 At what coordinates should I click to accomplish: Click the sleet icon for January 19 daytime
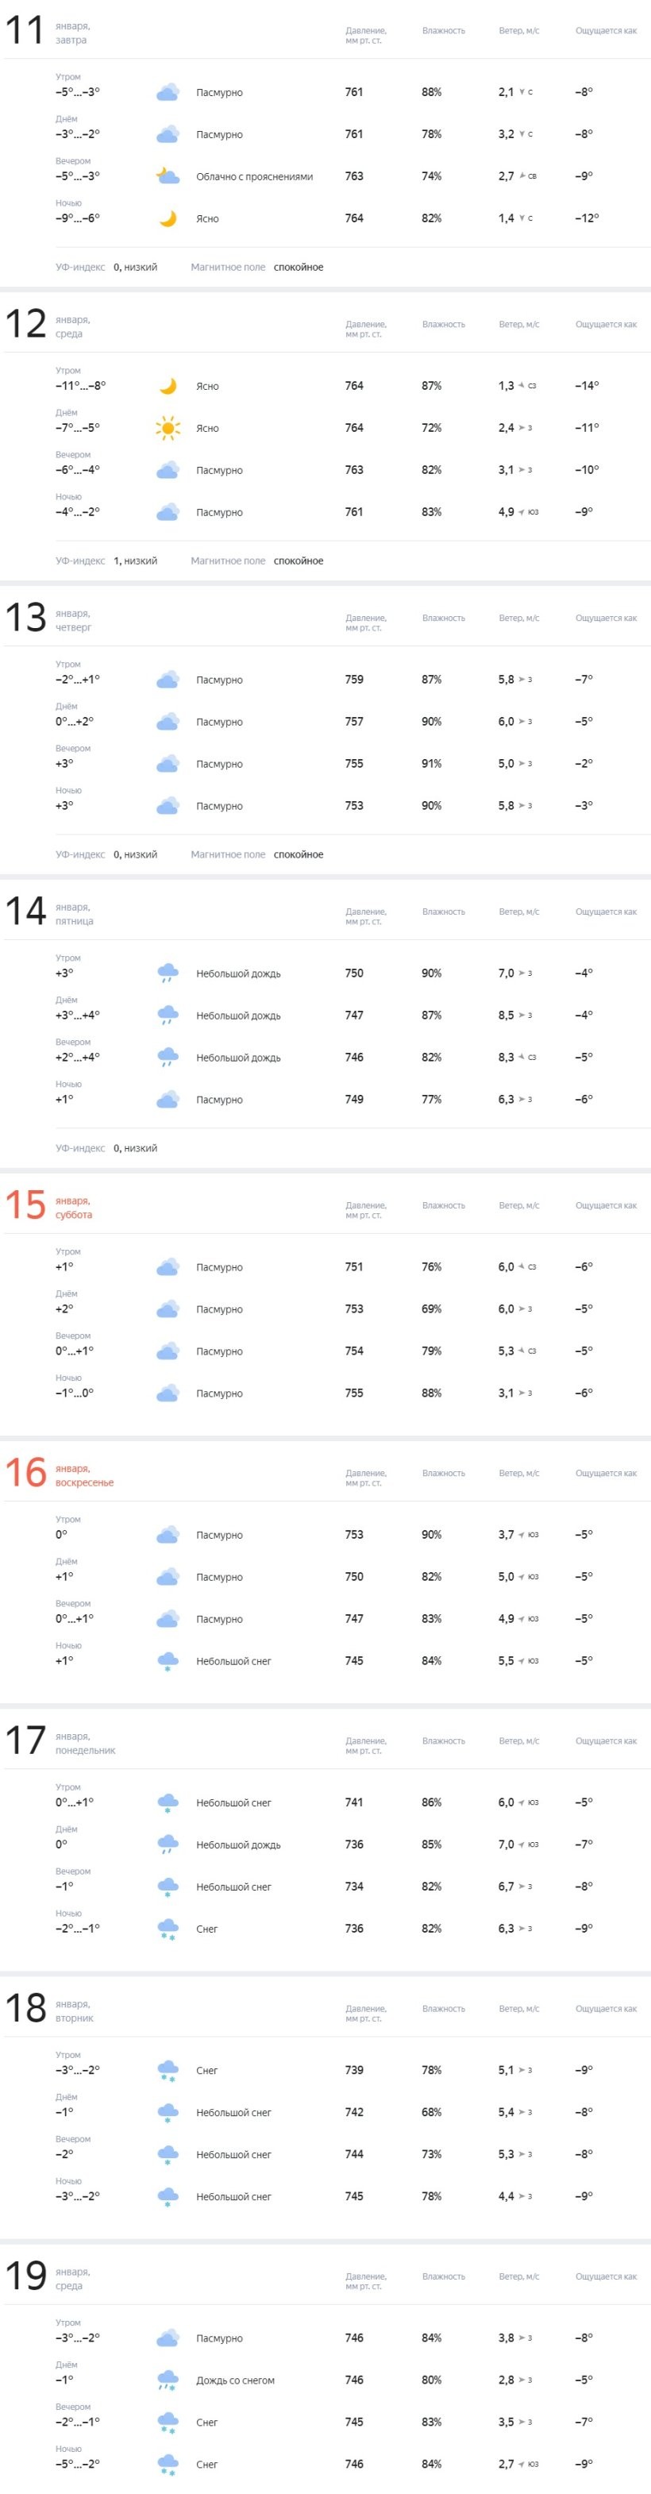tap(168, 2380)
